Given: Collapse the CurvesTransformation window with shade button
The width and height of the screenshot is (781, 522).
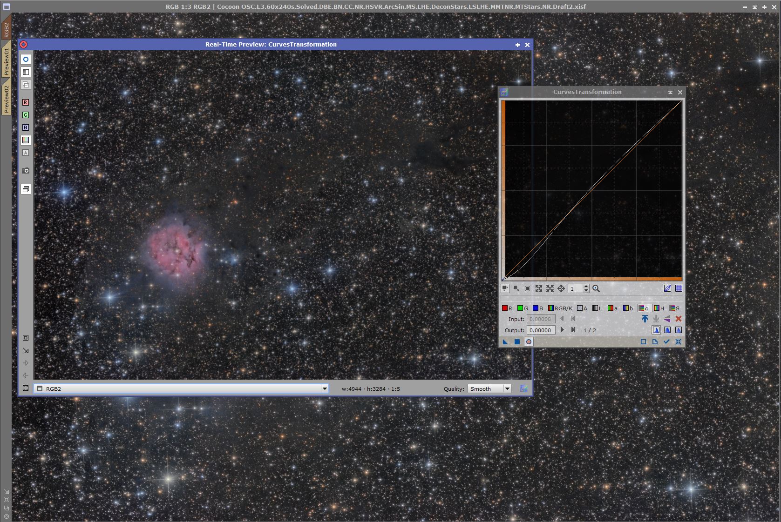Looking at the screenshot, I should pos(670,92).
